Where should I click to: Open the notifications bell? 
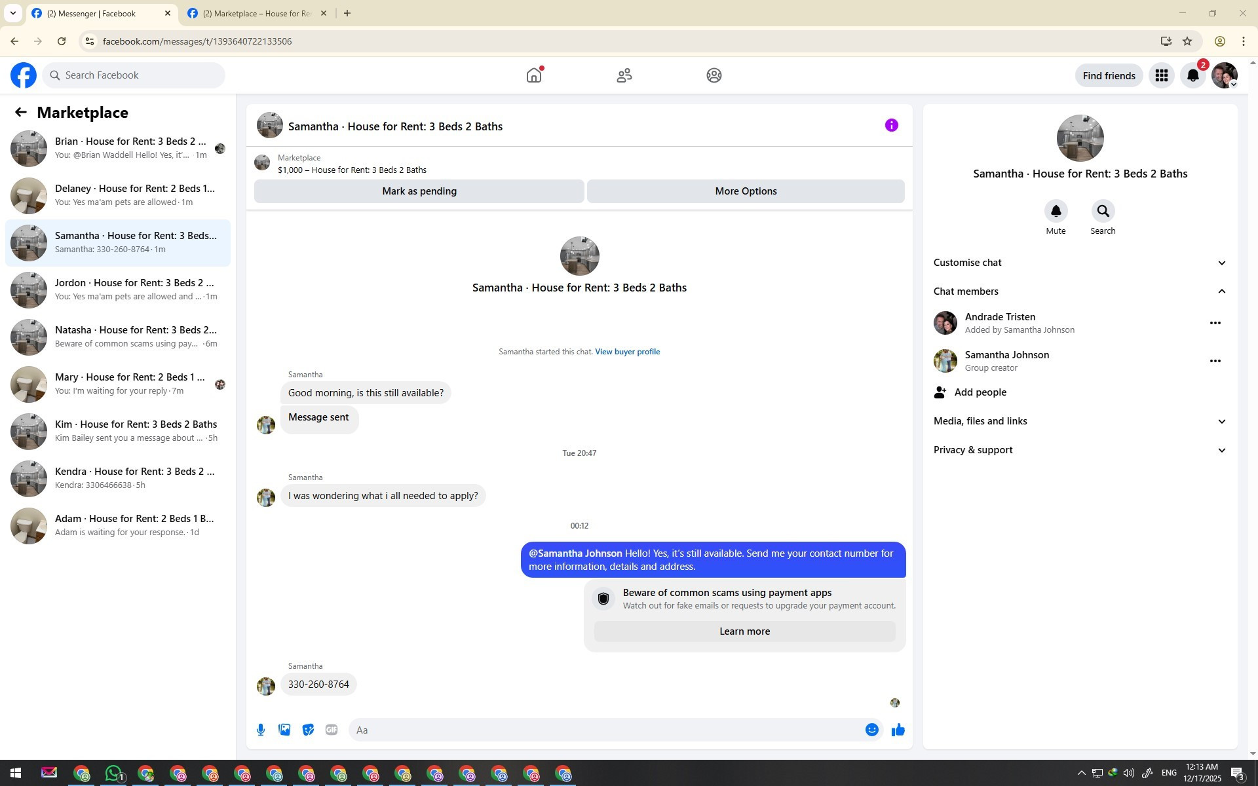click(x=1193, y=76)
